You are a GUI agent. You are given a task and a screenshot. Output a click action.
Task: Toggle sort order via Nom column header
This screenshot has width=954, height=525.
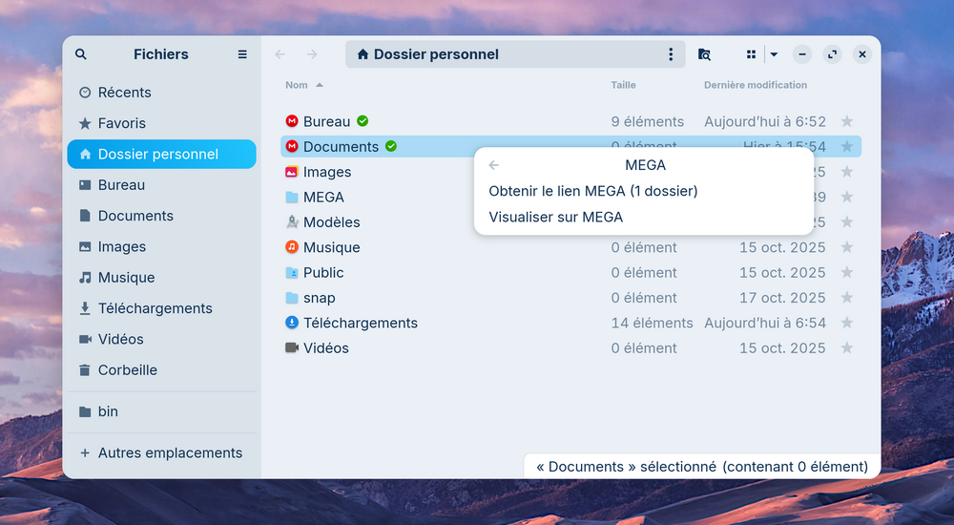pyautogui.click(x=297, y=85)
